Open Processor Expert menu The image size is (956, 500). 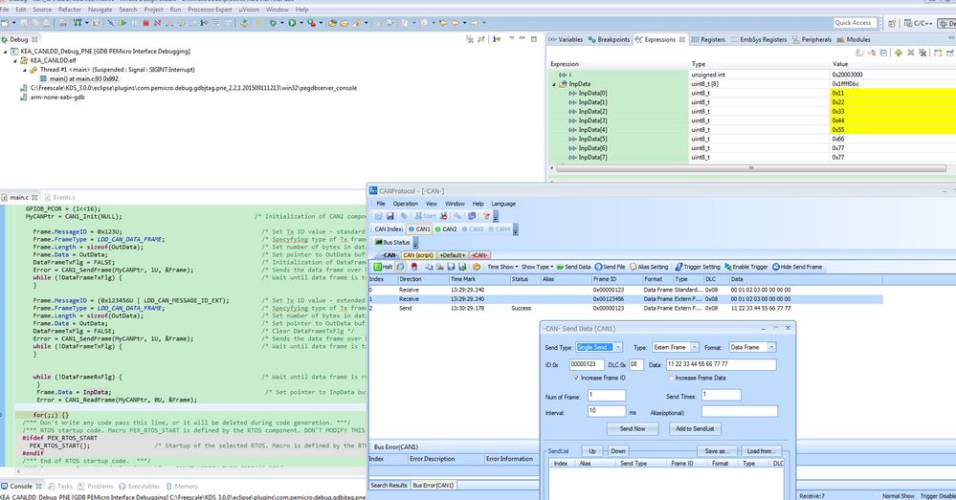210,10
